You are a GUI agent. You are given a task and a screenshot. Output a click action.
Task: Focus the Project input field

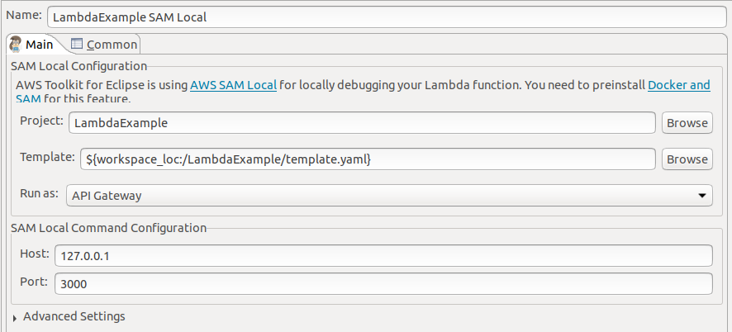click(x=362, y=123)
